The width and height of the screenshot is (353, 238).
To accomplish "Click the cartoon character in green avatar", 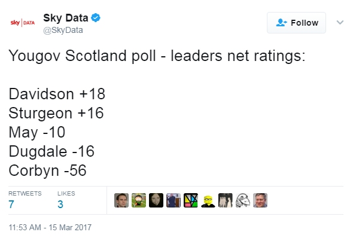I will [x=139, y=200].
